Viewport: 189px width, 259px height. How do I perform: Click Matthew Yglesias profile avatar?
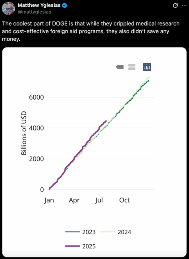click(x=8, y=8)
